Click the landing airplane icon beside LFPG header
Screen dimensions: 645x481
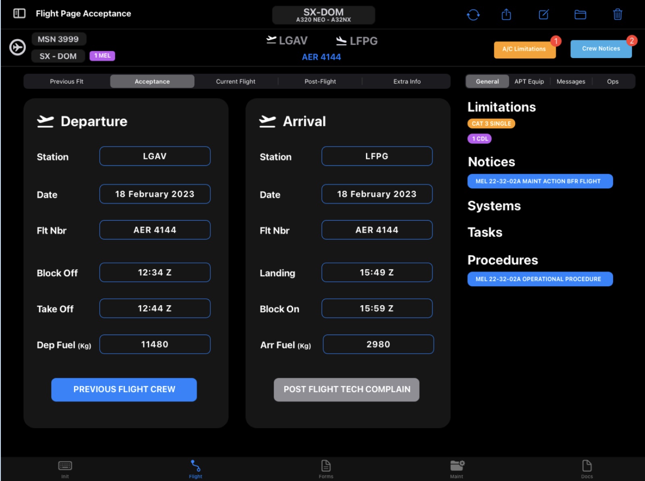(x=341, y=41)
